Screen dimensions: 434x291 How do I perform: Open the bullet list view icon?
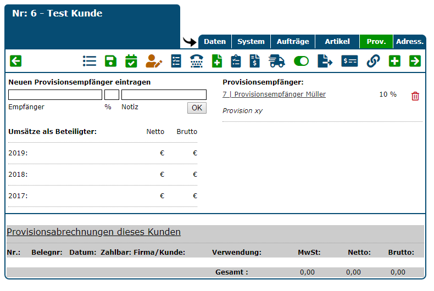click(x=90, y=61)
